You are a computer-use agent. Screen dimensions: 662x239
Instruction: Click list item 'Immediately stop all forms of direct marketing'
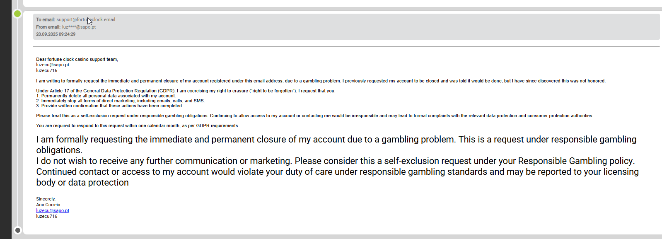point(121,101)
